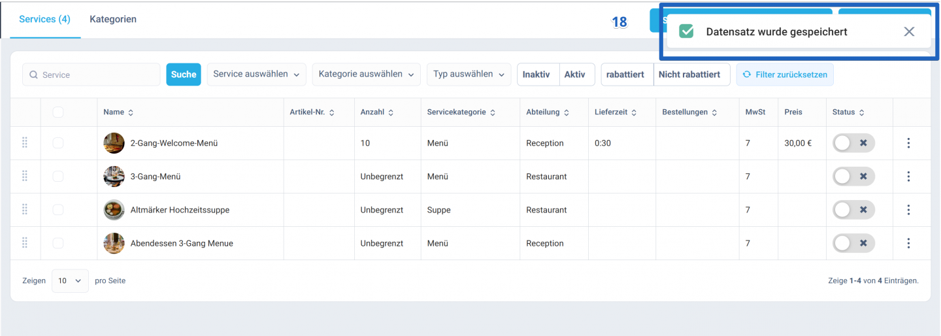Image resolution: width=941 pixels, height=336 pixels.
Task: Open three-dot menu for Abendessen 3-Gang Menue
Action: click(908, 243)
